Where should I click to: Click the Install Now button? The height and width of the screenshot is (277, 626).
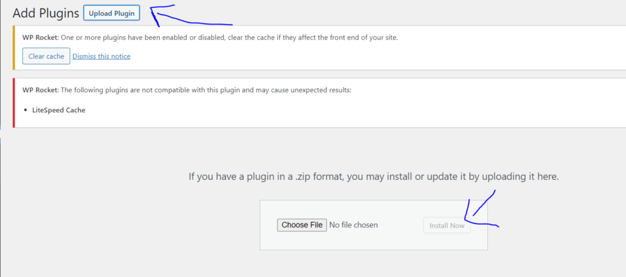point(447,226)
